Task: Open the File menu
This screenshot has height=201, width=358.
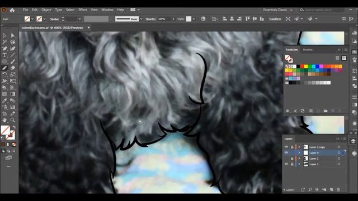Action: coord(25,10)
